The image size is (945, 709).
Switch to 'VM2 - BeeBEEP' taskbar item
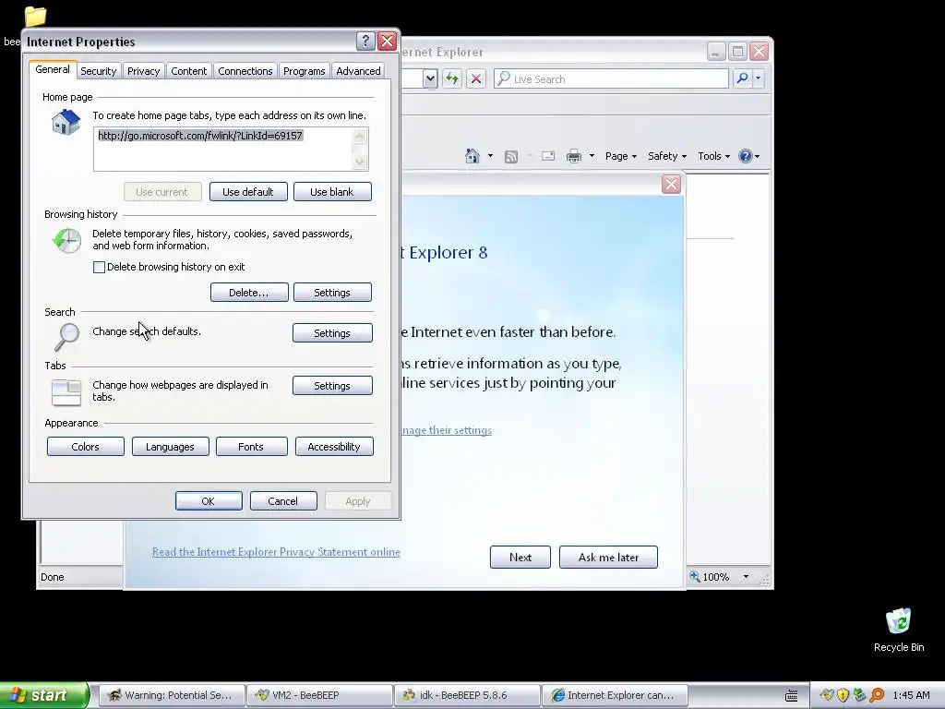click(x=319, y=695)
